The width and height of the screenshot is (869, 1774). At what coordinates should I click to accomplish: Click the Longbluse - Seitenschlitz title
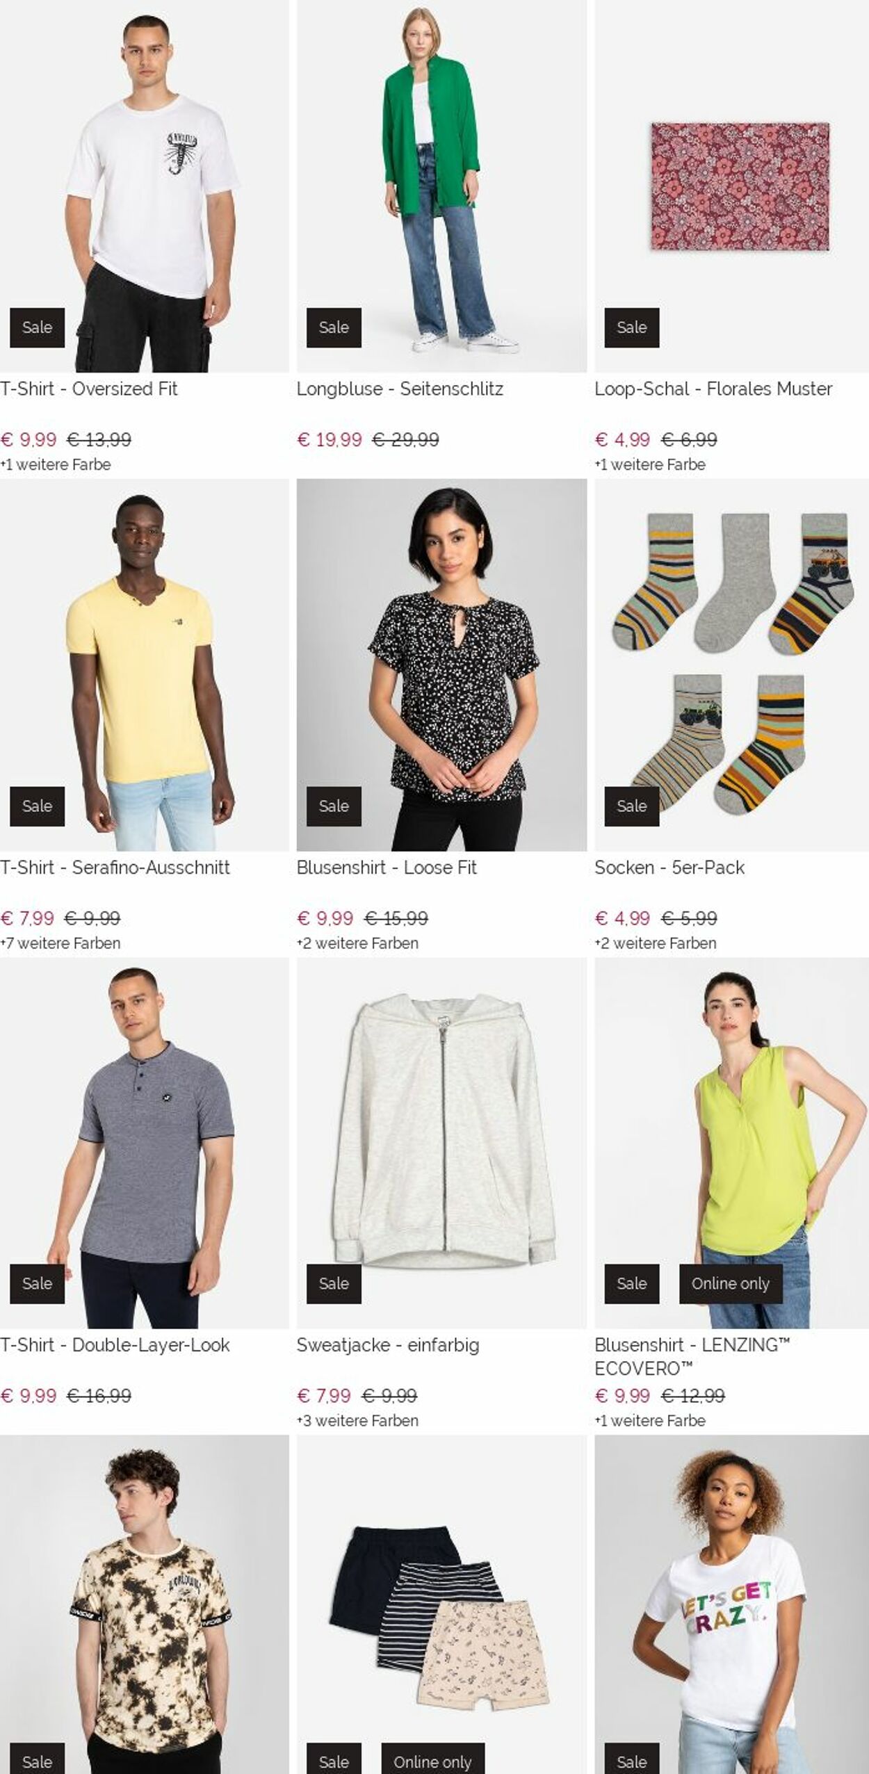tap(400, 389)
